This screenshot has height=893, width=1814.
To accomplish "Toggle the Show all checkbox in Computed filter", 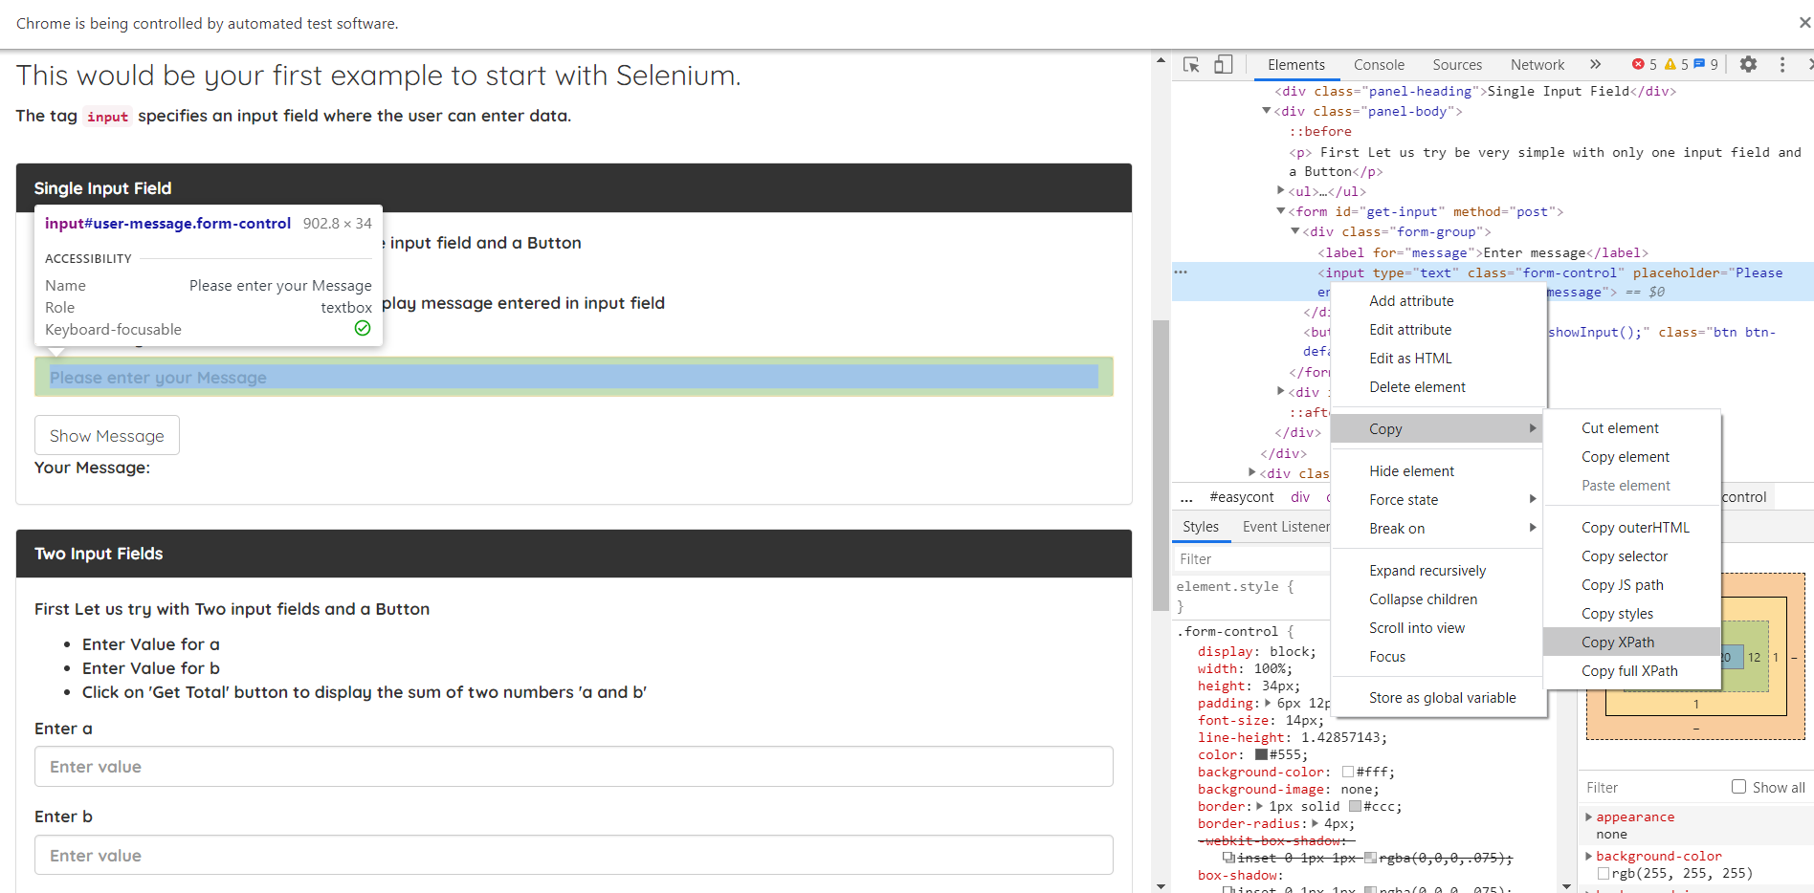I will pos(1738,787).
